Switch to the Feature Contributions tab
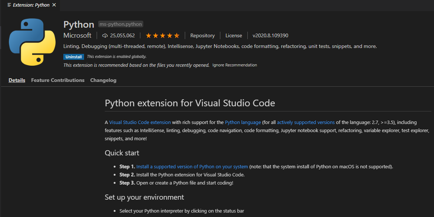The width and height of the screenshot is (434, 217). pos(57,80)
